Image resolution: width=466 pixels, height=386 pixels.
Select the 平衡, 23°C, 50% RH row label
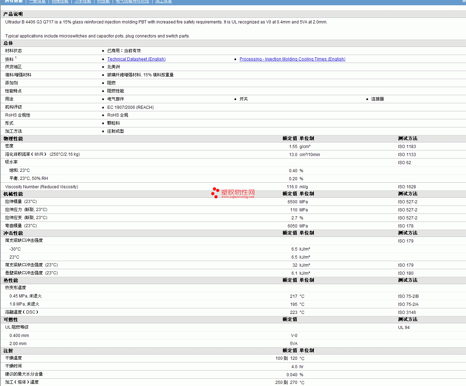tap(29, 178)
